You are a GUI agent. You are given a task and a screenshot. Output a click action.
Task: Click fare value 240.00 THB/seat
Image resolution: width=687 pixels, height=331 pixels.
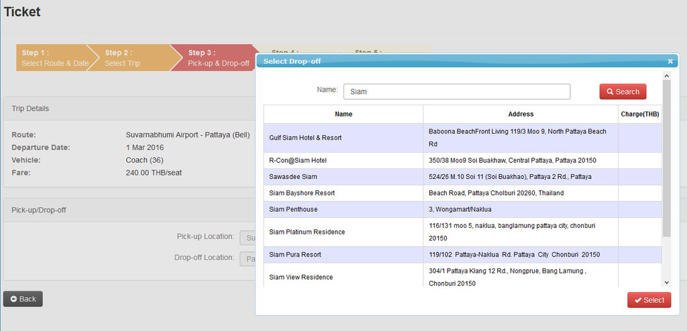(x=154, y=172)
